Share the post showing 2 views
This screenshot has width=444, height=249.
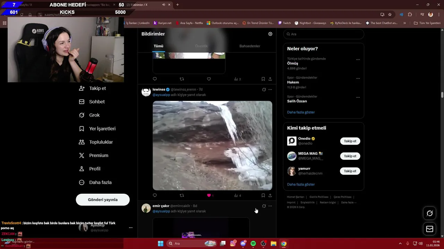pos(270,79)
